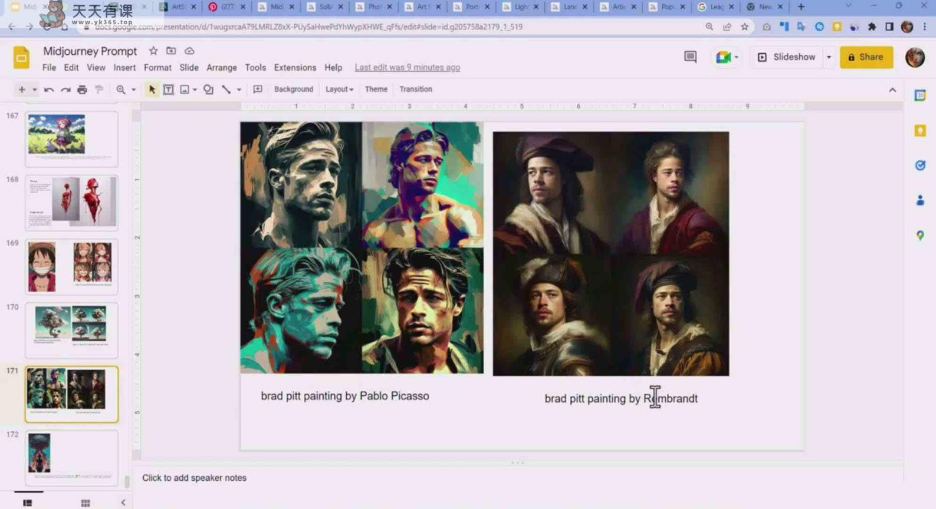Open the Insert menu
Screen dimensions: 936x509
[124, 68]
